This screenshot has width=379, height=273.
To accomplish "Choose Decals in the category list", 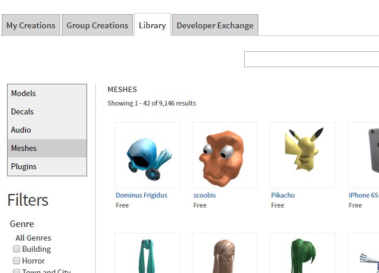I will [47, 111].
